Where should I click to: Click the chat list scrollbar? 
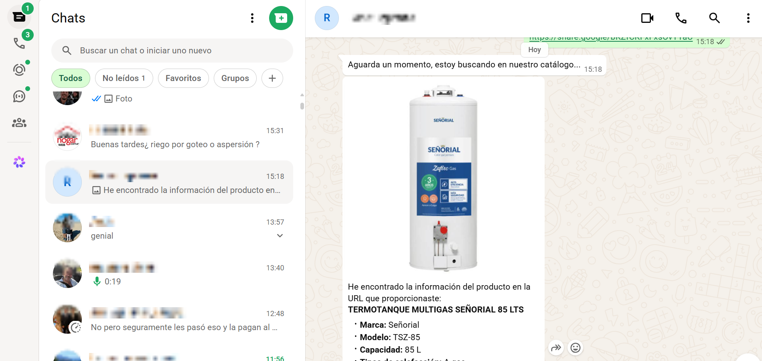point(302,106)
